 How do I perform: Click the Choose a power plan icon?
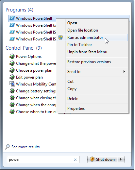pos(12,70)
